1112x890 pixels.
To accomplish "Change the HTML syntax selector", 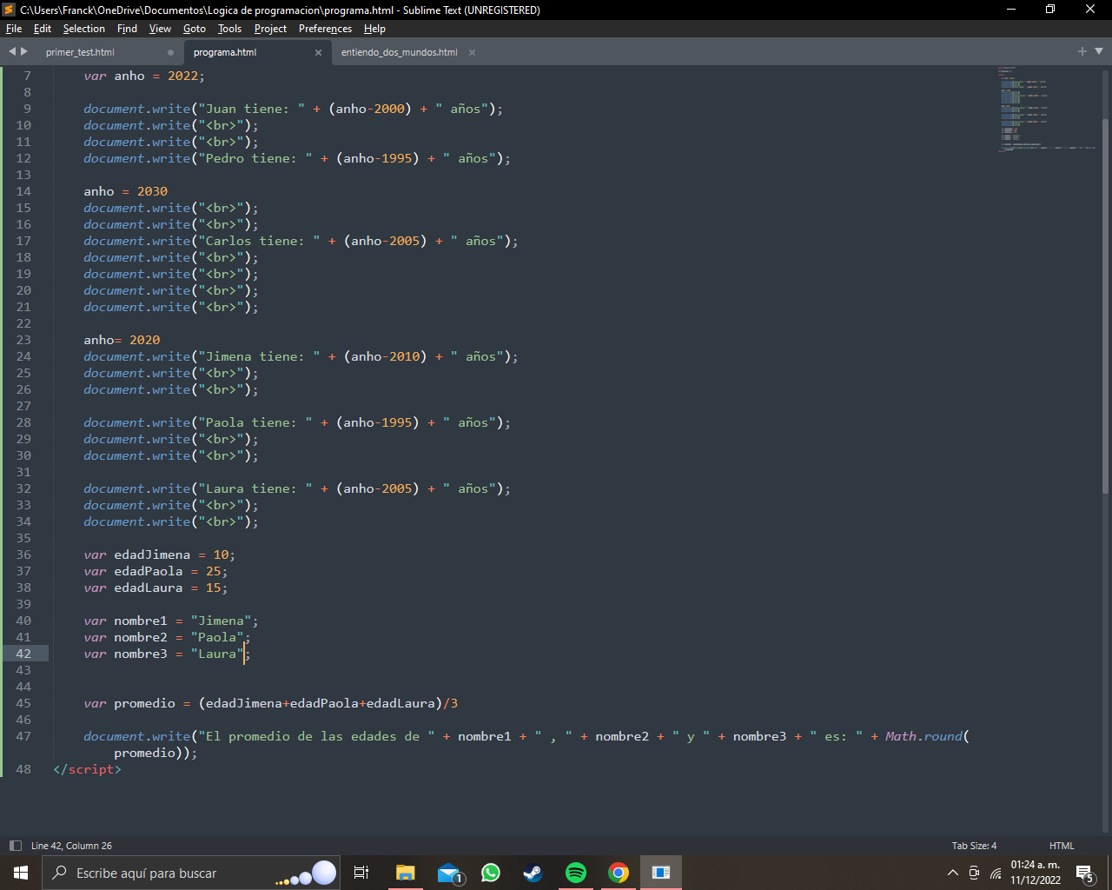I will click(x=1062, y=846).
